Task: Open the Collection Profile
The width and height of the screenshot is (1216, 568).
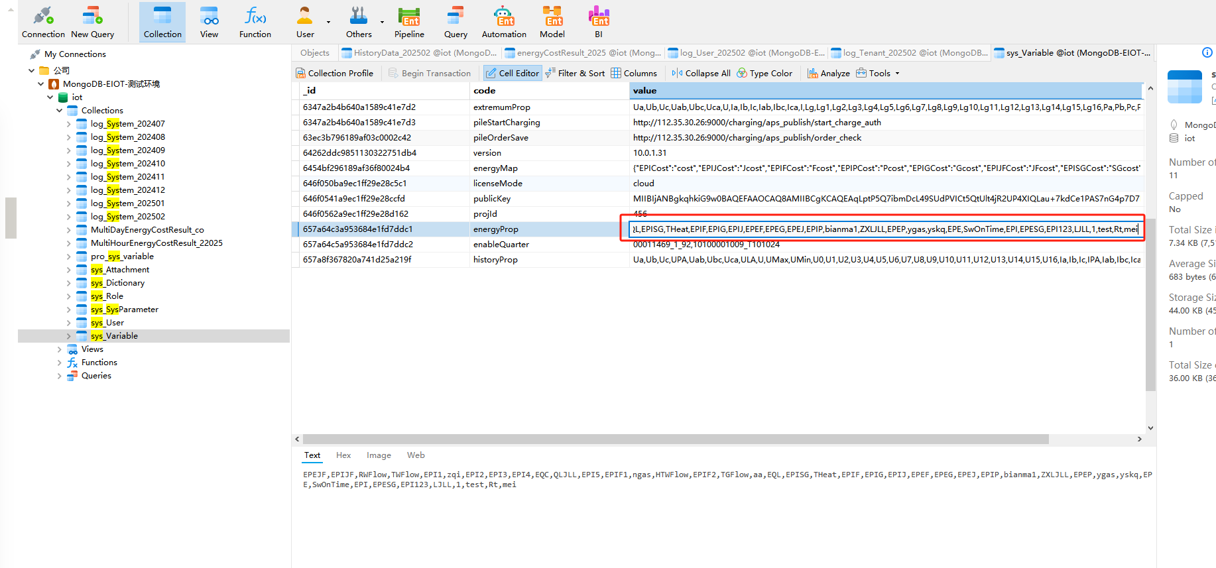Action: coord(335,73)
